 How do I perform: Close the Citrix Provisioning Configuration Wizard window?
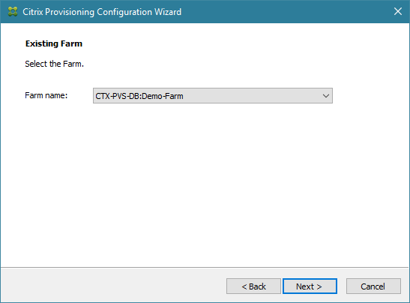(398, 11)
